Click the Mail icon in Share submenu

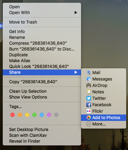89,73
